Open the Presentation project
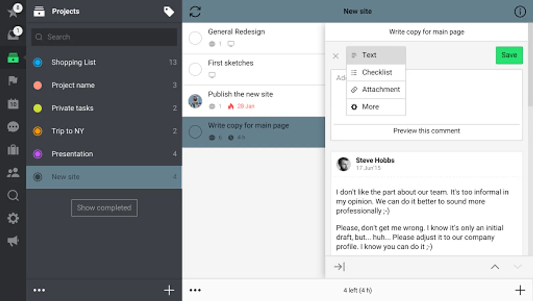Image resolution: width=533 pixels, height=301 pixels. coord(104,154)
